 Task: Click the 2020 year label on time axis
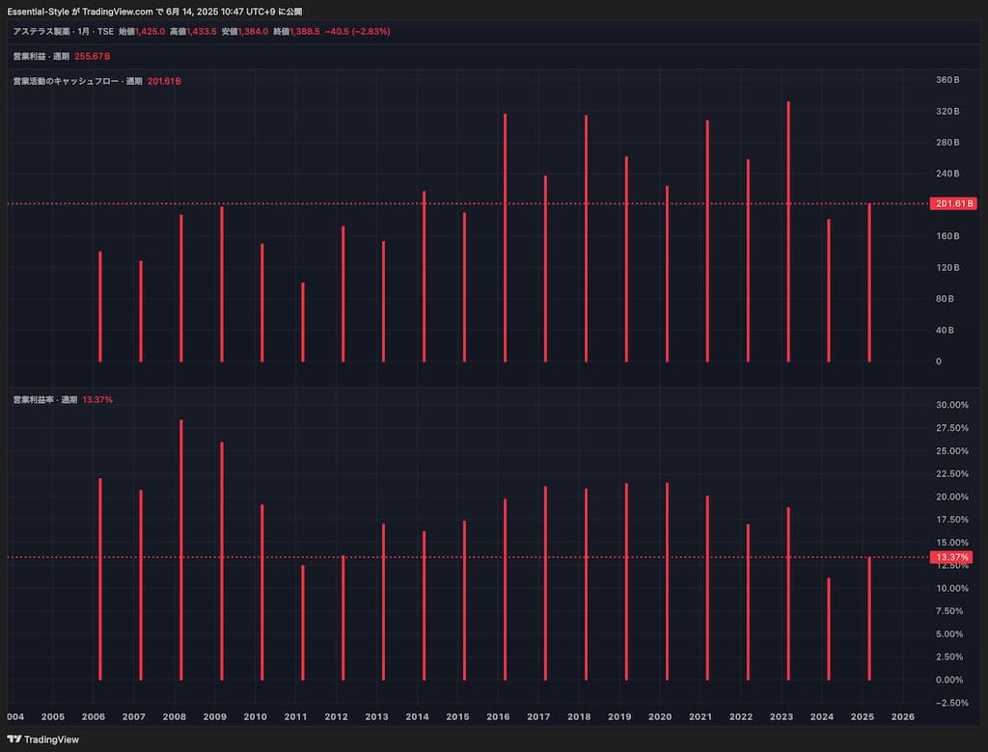[660, 716]
